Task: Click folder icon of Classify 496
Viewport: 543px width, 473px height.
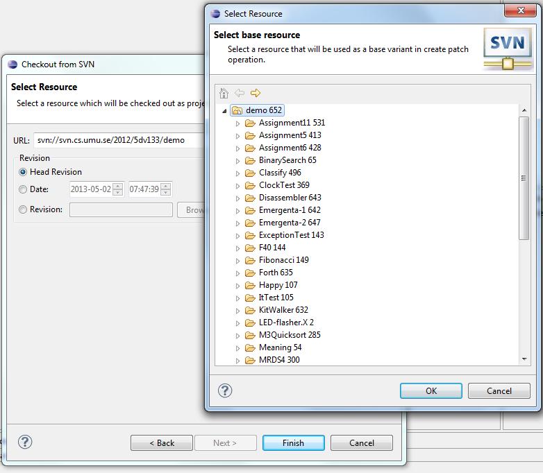Action: 250,173
